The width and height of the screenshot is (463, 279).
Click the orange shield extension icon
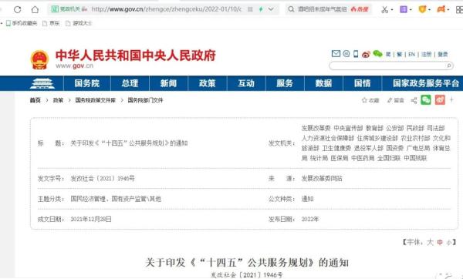422,9
